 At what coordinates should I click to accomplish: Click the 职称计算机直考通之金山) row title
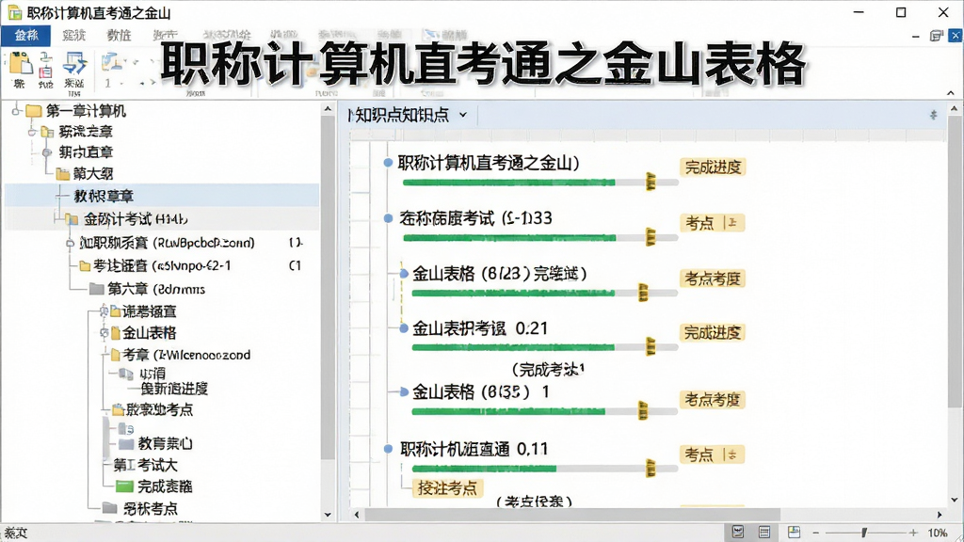(489, 163)
